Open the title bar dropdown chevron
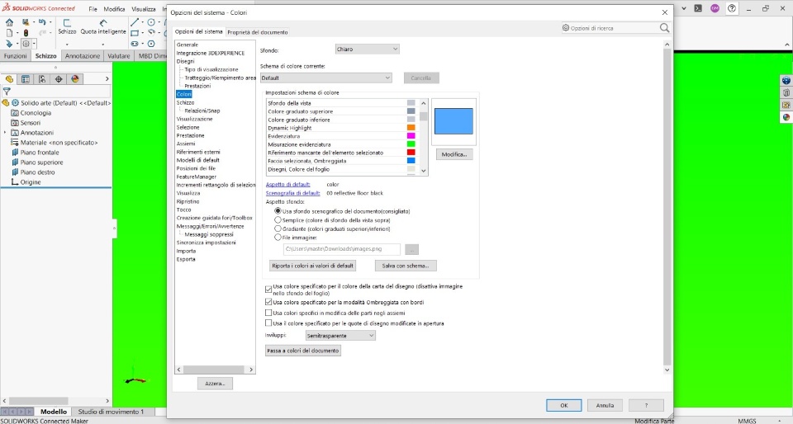 tap(684, 8)
